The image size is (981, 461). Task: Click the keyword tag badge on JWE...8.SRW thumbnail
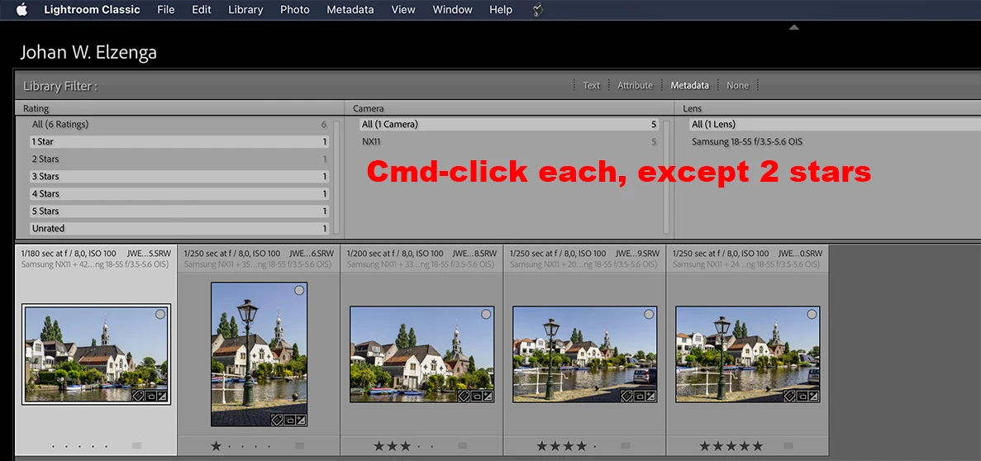tap(464, 396)
